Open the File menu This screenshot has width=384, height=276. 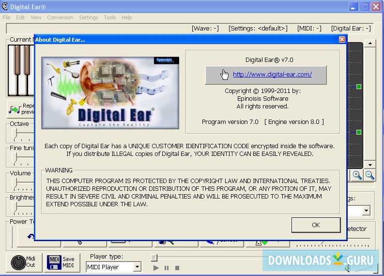coord(6,17)
